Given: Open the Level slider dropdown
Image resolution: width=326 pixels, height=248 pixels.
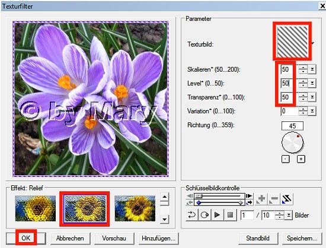Looking at the screenshot, I should 312,83.
